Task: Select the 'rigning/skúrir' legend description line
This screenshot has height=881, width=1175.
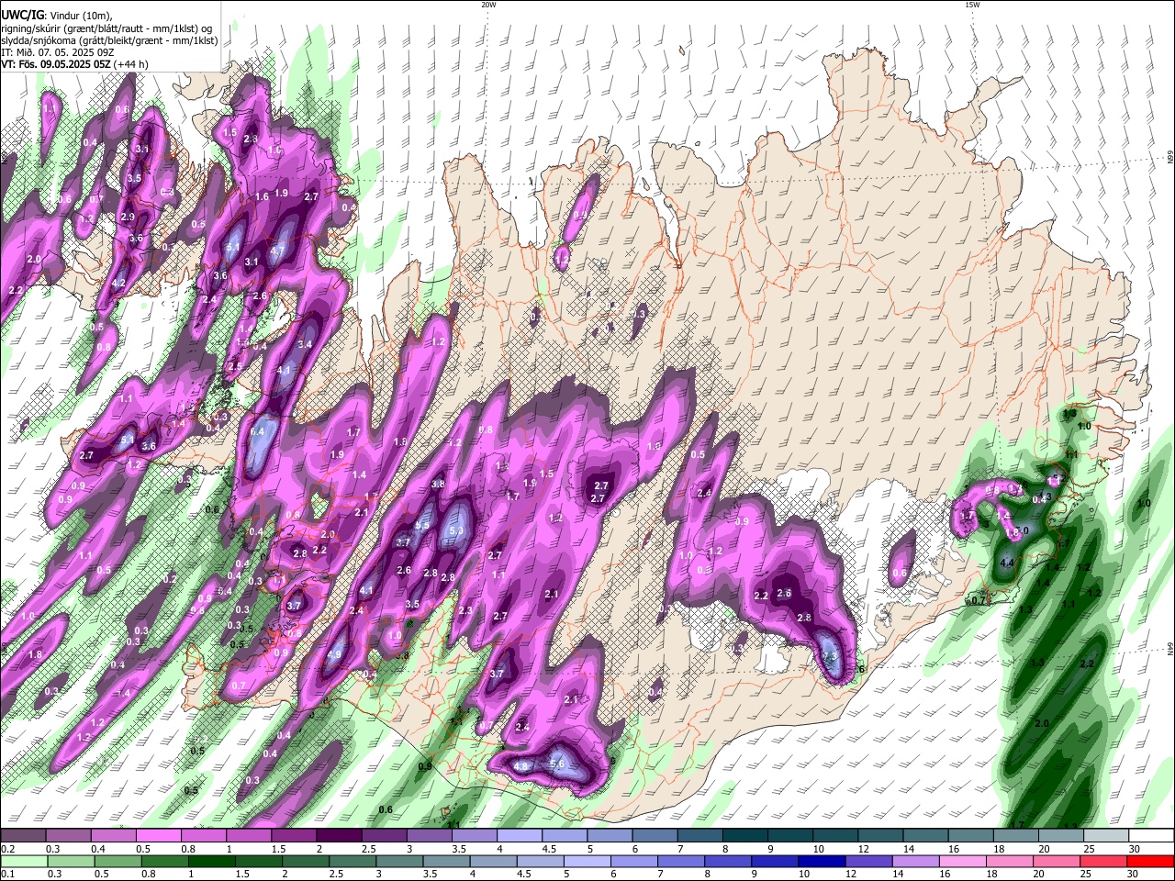Action: [x=106, y=28]
